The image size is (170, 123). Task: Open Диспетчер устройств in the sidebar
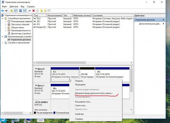point(21,34)
